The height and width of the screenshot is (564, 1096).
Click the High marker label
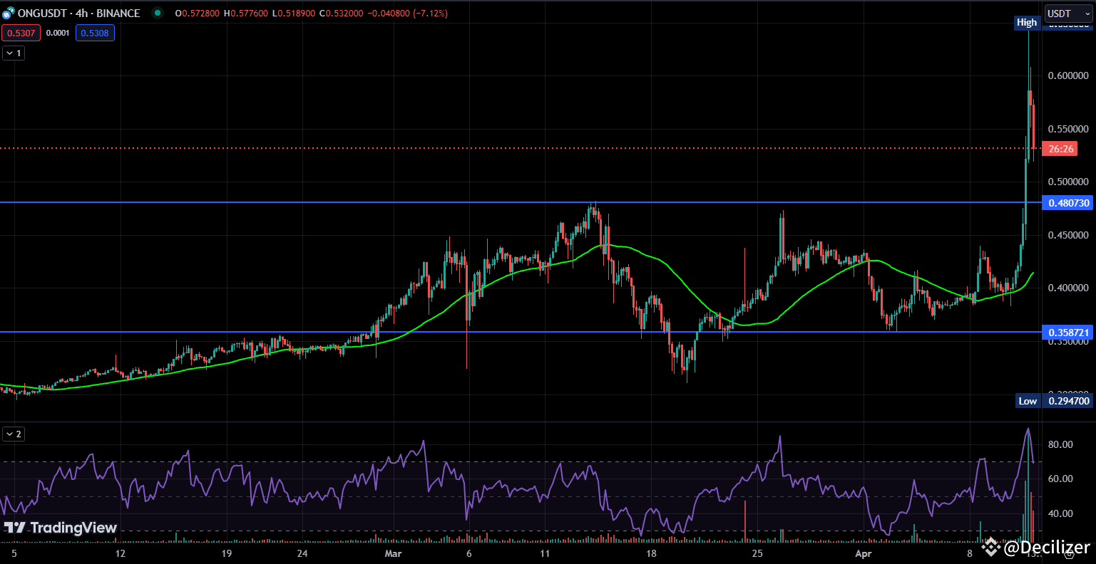pos(1027,22)
